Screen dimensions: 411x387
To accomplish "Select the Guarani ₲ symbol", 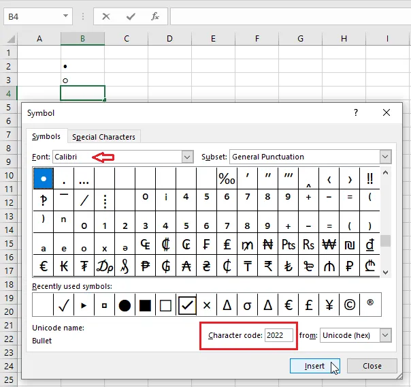I will point(165,266).
